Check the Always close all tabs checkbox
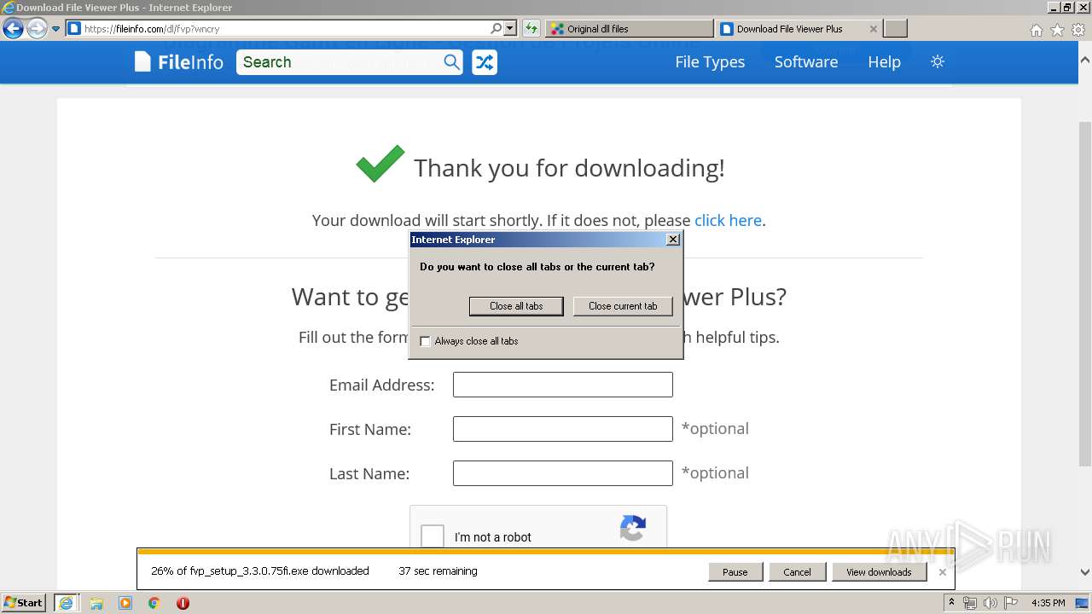The image size is (1092, 614). click(425, 341)
